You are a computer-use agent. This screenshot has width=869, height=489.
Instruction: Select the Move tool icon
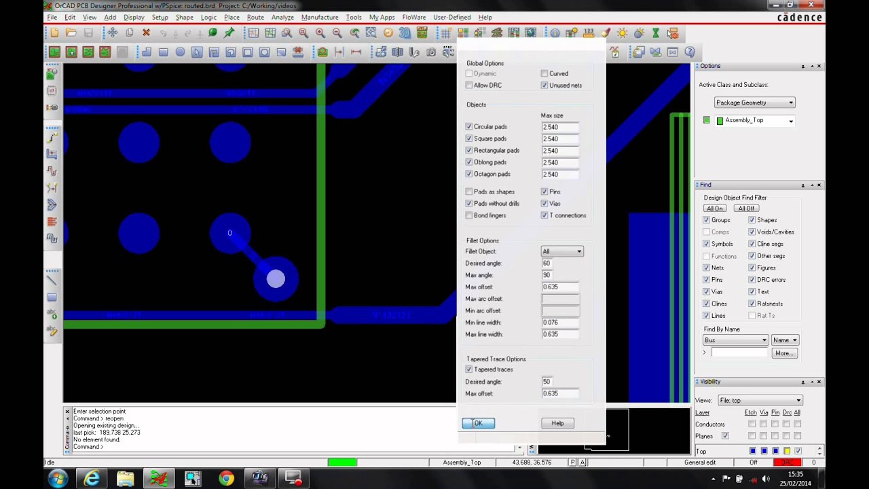(x=113, y=33)
